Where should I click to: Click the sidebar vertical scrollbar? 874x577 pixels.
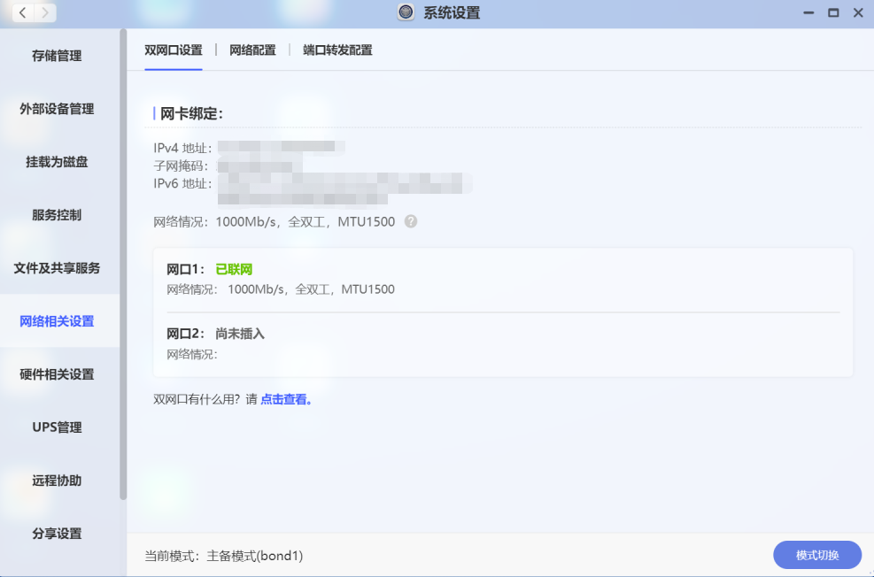pyautogui.click(x=123, y=265)
